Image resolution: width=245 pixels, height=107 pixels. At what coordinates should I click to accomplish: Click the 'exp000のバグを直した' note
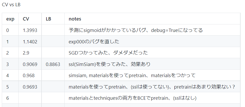[94, 42]
